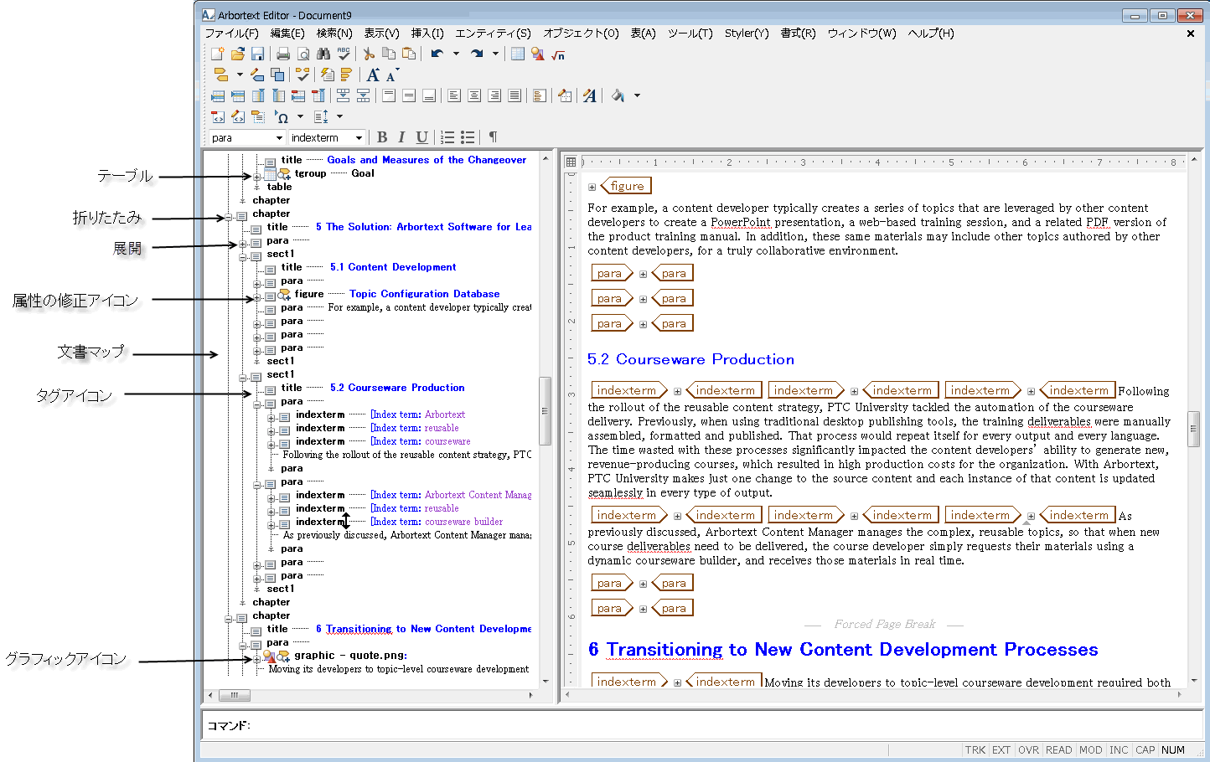The width and height of the screenshot is (1210, 762).
Task: Click the document map vertical scrollbar thumb
Action: pos(545,410)
